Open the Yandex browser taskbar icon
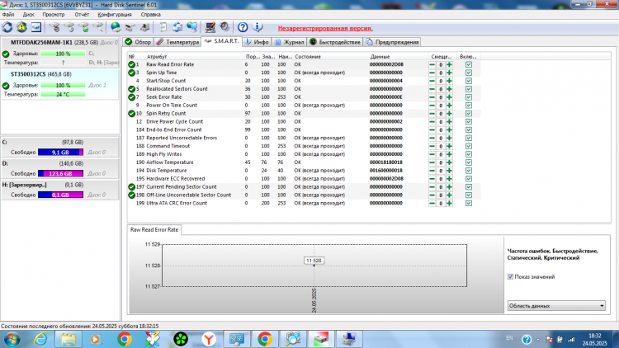Image resolution: width=619 pixels, height=348 pixels. (x=209, y=339)
